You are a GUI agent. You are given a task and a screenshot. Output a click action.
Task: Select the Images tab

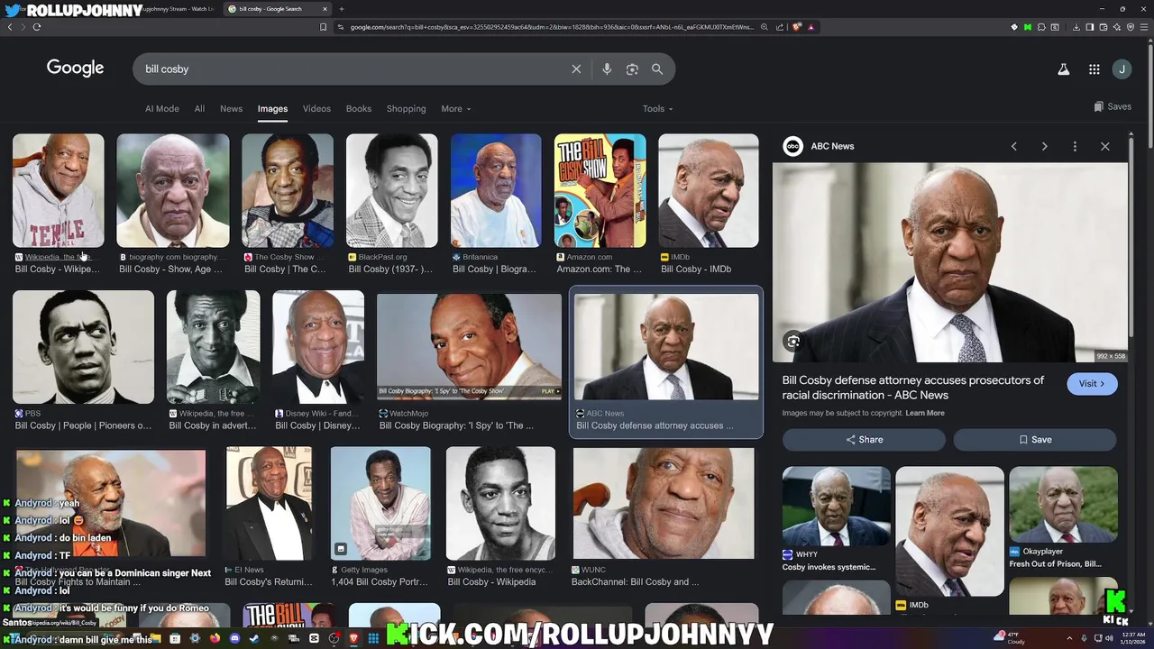[x=272, y=109]
